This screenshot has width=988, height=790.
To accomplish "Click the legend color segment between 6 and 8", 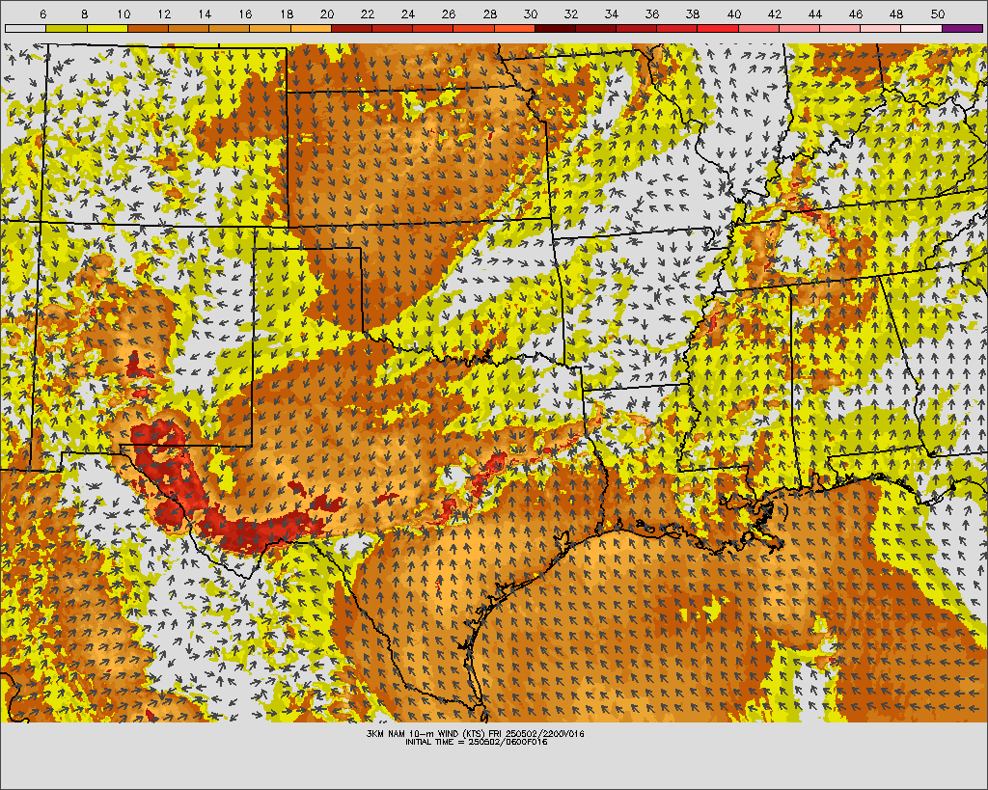I will (x=67, y=28).
